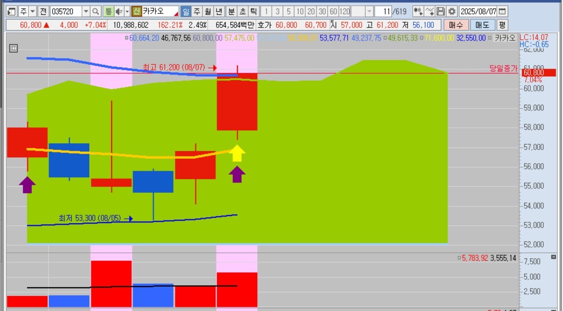Select the weekly 주 period tab
The image size is (563, 311).
point(197,11)
